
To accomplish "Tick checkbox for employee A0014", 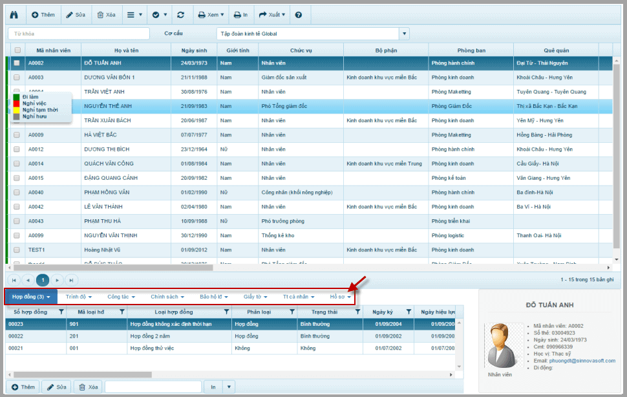I will point(16,164).
